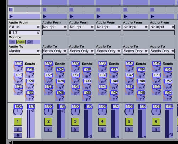Viewport: 178px width, 144px height.
Task: Toggle track 5 activator button
Action: click(129, 121)
